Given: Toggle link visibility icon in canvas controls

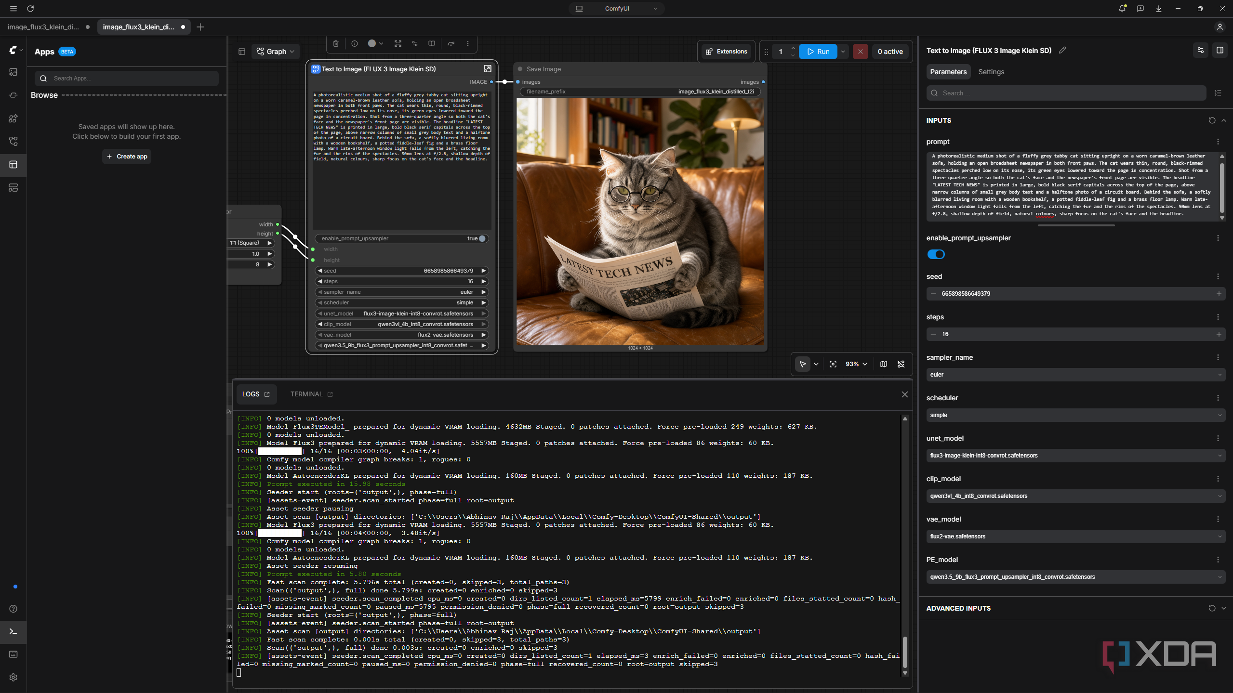Looking at the screenshot, I should [901, 364].
